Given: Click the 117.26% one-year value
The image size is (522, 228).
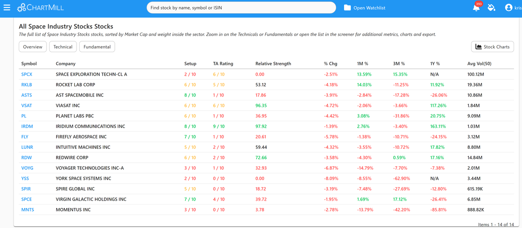Looking at the screenshot, I should coord(438,106).
